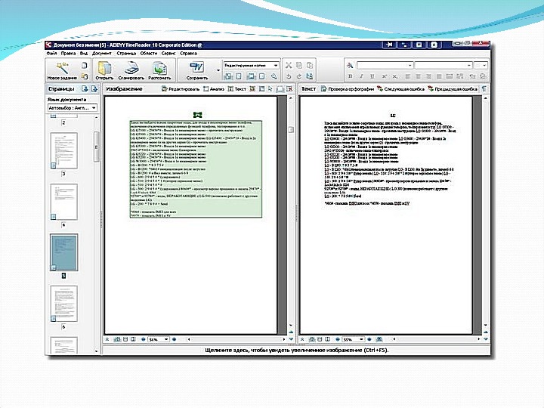
Task: Align text left
Action: (x=408, y=76)
